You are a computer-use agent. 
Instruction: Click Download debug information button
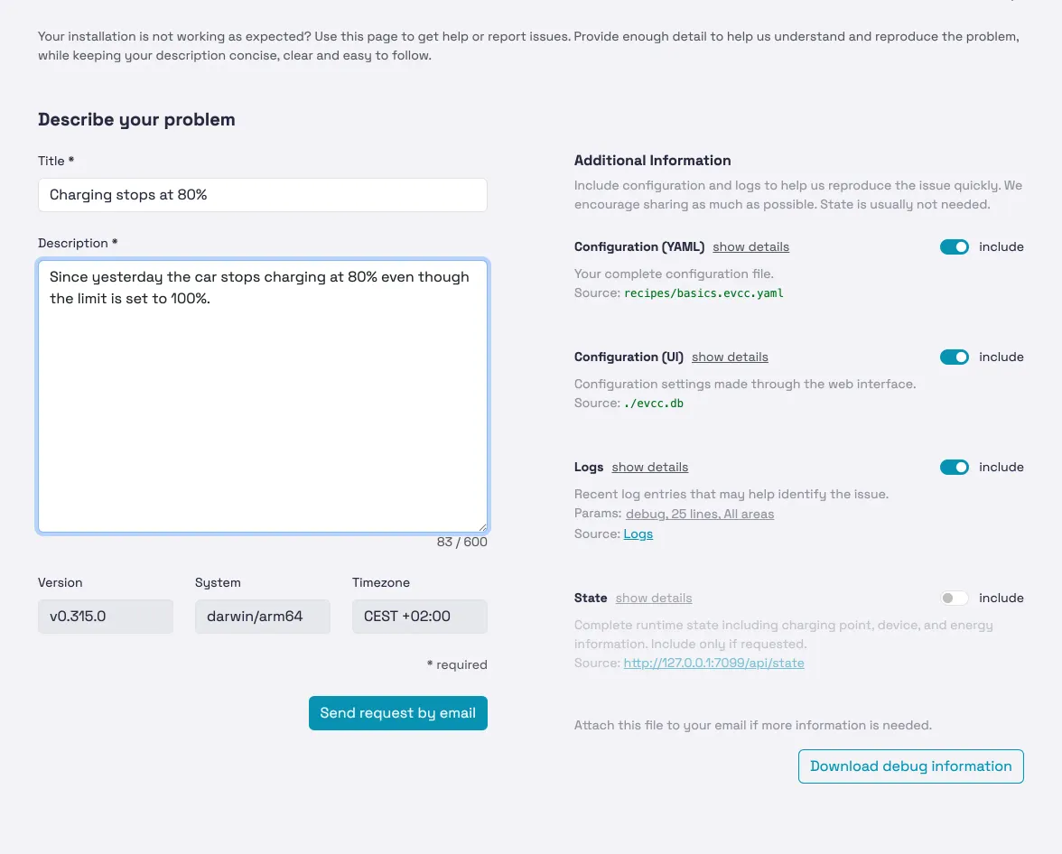coord(911,766)
